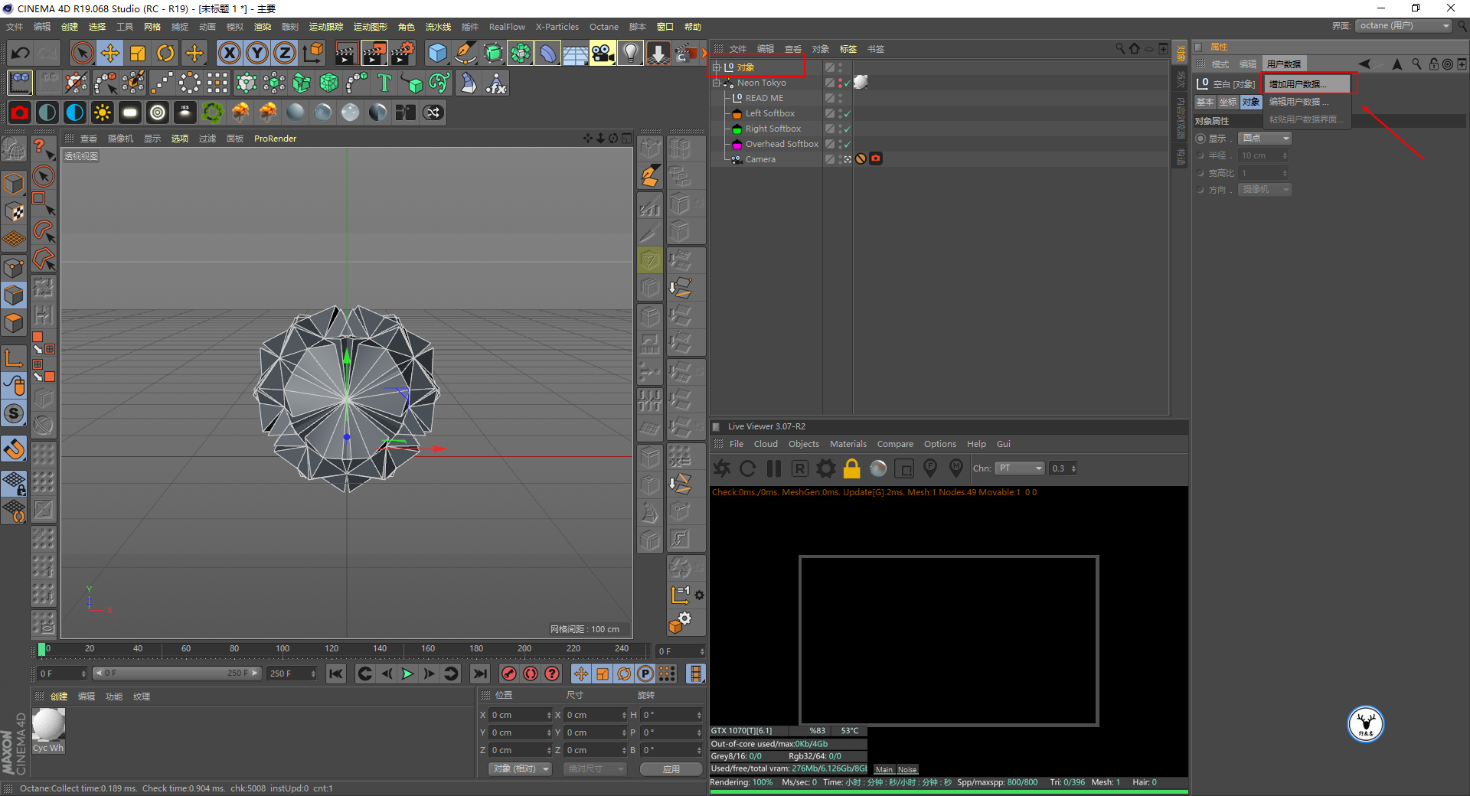This screenshot has width=1470, height=796.
Task: Activate the Scale tool
Action: coord(138,53)
